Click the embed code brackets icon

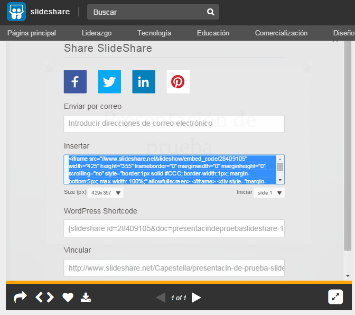pos(44,298)
